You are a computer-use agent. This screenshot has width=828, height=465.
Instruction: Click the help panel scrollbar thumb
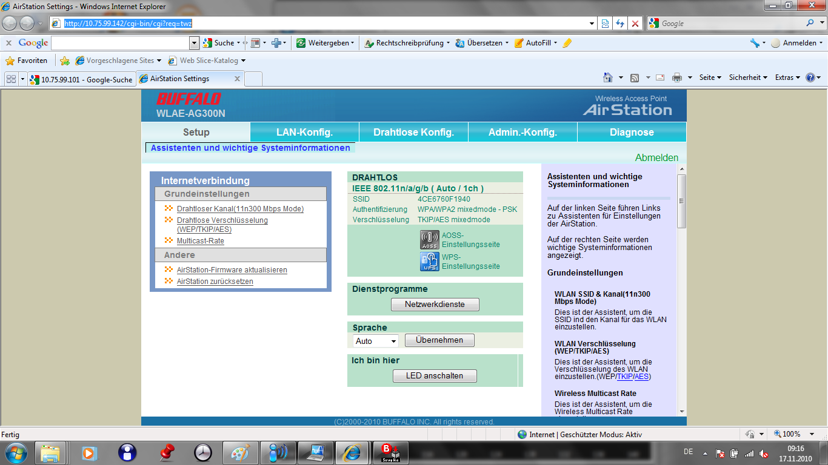682,201
